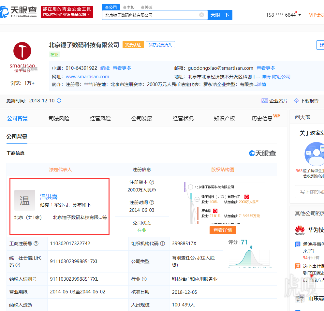The width and height of the screenshot is (324, 311).
Task: Click the 我要认证 button
Action: 133,45
